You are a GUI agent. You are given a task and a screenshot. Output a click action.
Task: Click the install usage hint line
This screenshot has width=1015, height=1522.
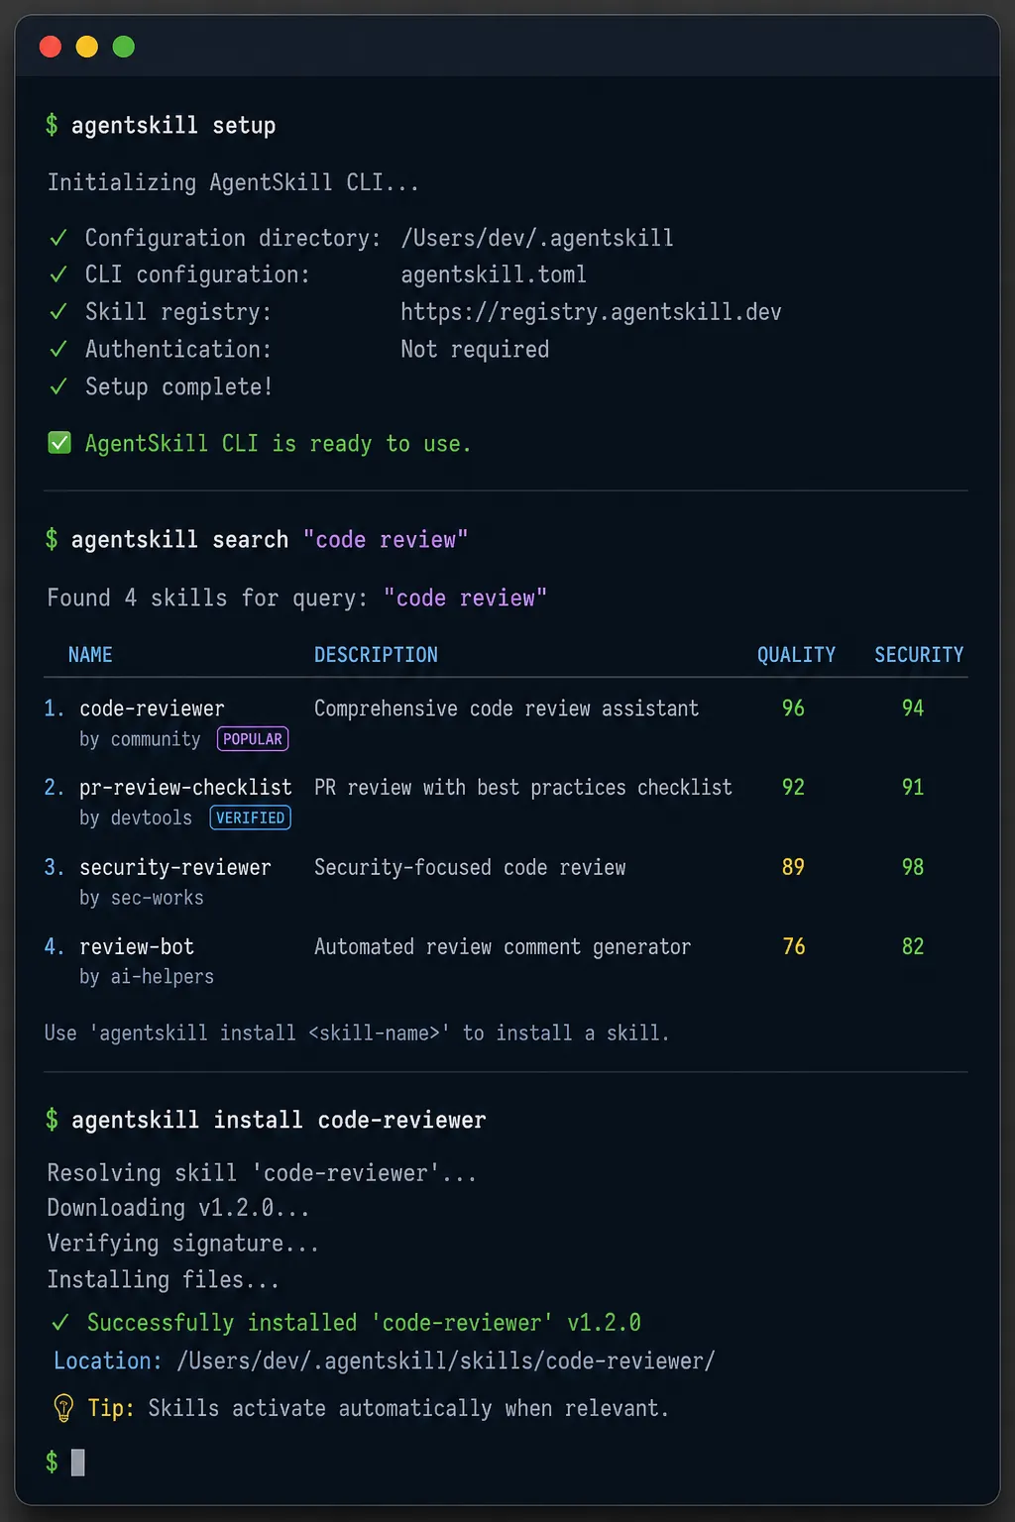pyautogui.click(x=357, y=1033)
